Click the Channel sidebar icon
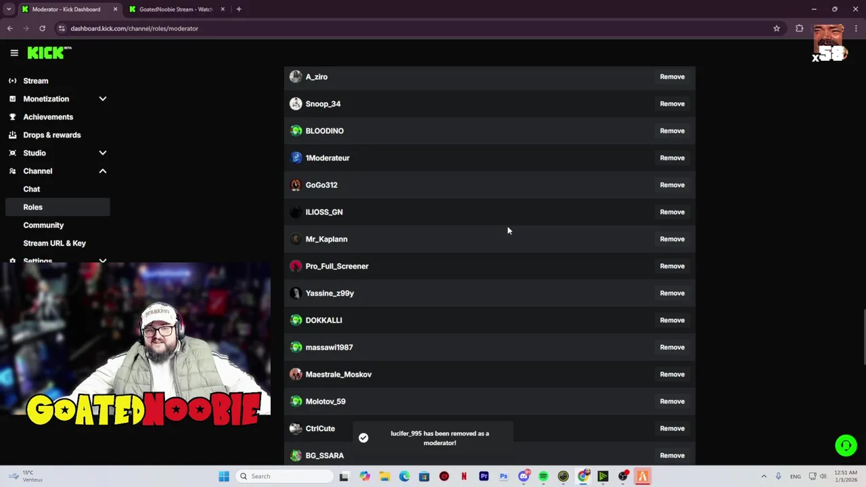The width and height of the screenshot is (866, 487). click(12, 171)
